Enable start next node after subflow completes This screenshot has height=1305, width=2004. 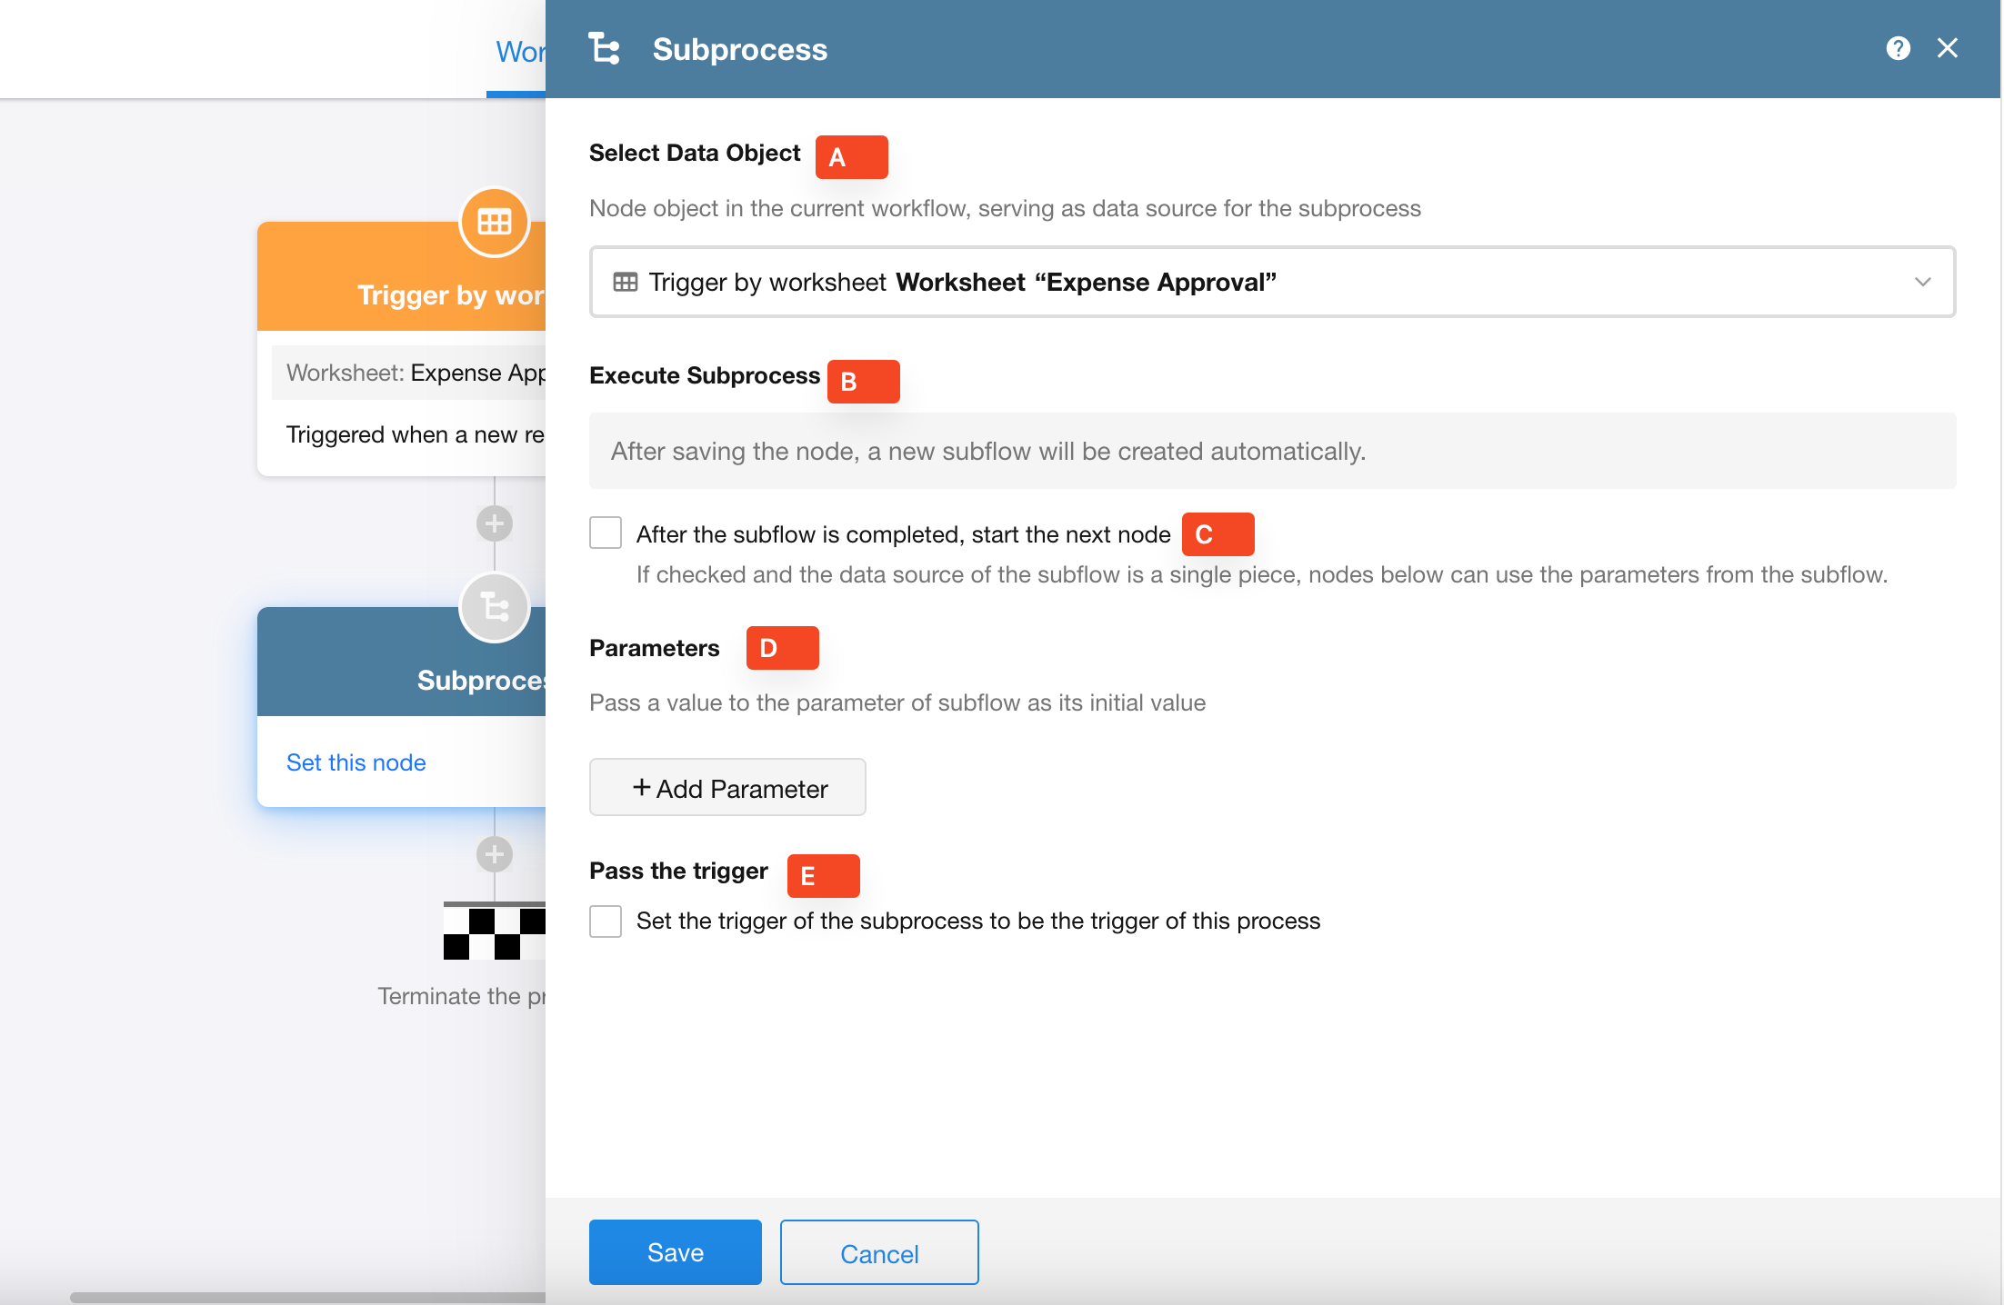[x=606, y=533]
